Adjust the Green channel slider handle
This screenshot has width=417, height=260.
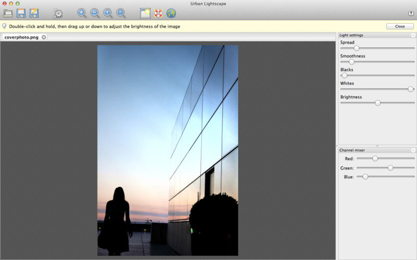[390, 167]
